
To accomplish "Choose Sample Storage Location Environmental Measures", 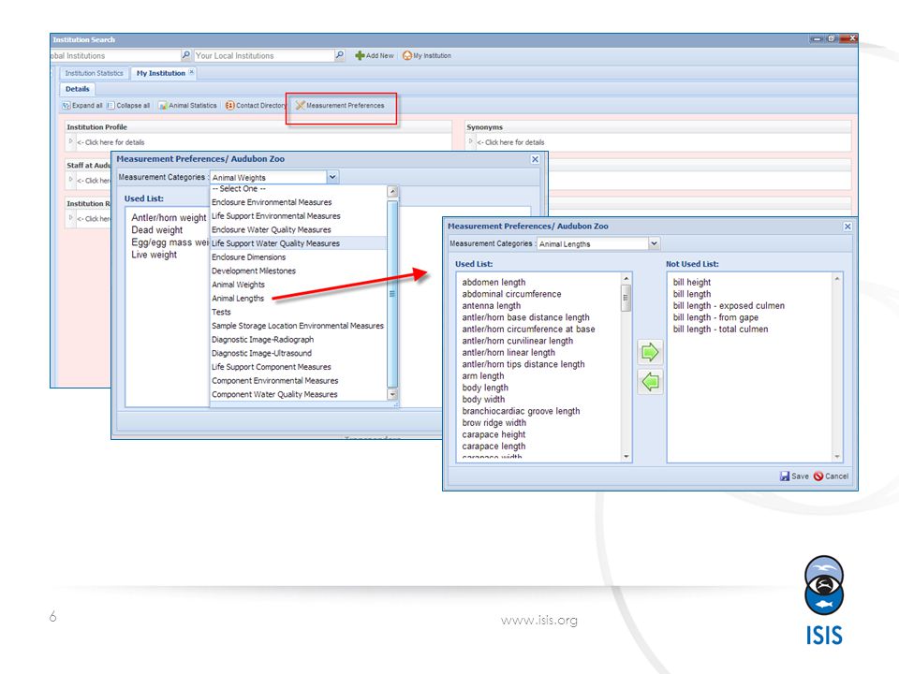I will click(299, 326).
